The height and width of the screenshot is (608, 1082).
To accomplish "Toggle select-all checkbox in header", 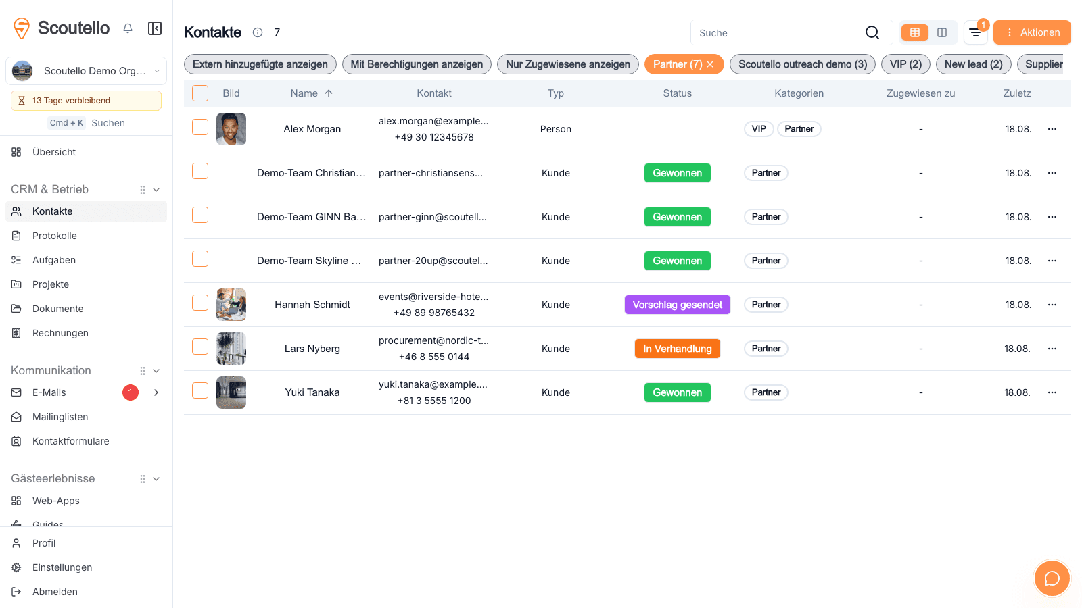I will [200, 93].
